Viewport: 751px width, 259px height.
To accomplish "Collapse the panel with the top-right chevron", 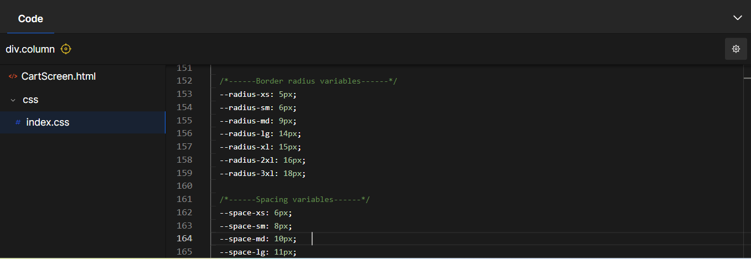I will (x=737, y=18).
